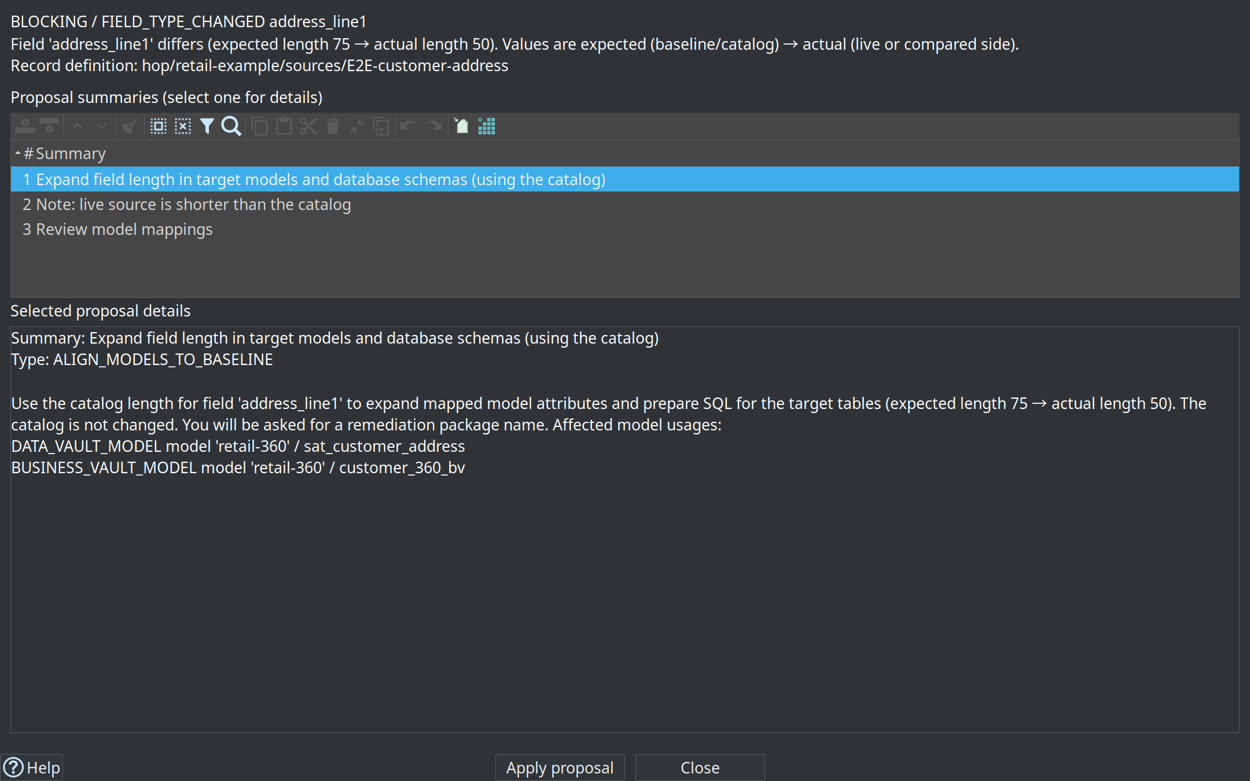Click the keep only selected arrows icon
The image size is (1250, 781).
coord(357,126)
